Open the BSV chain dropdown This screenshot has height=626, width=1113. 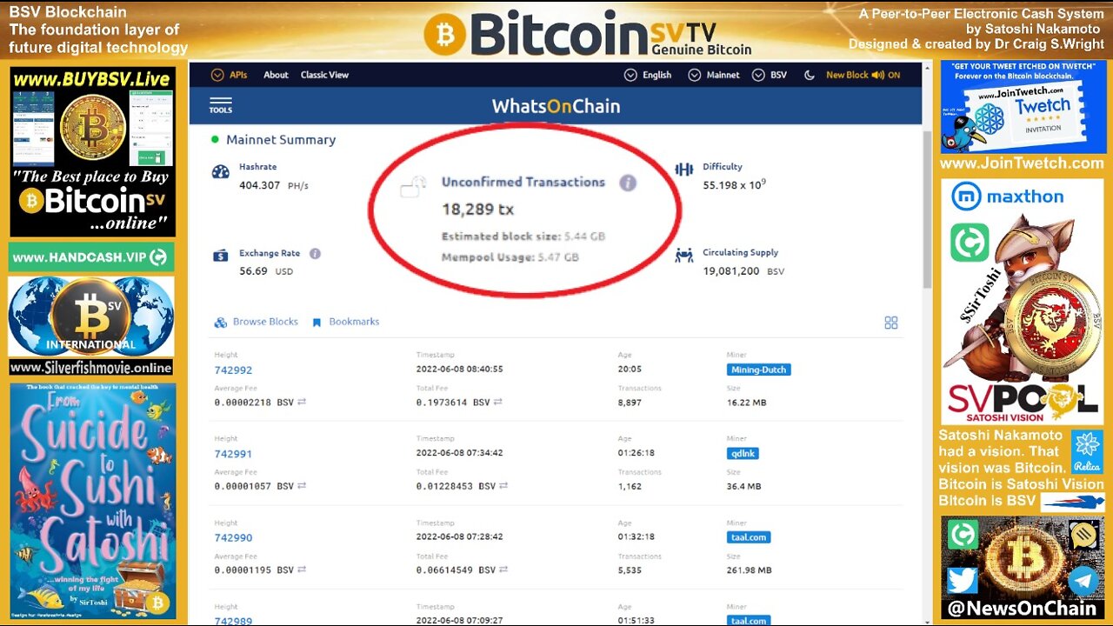pos(770,75)
